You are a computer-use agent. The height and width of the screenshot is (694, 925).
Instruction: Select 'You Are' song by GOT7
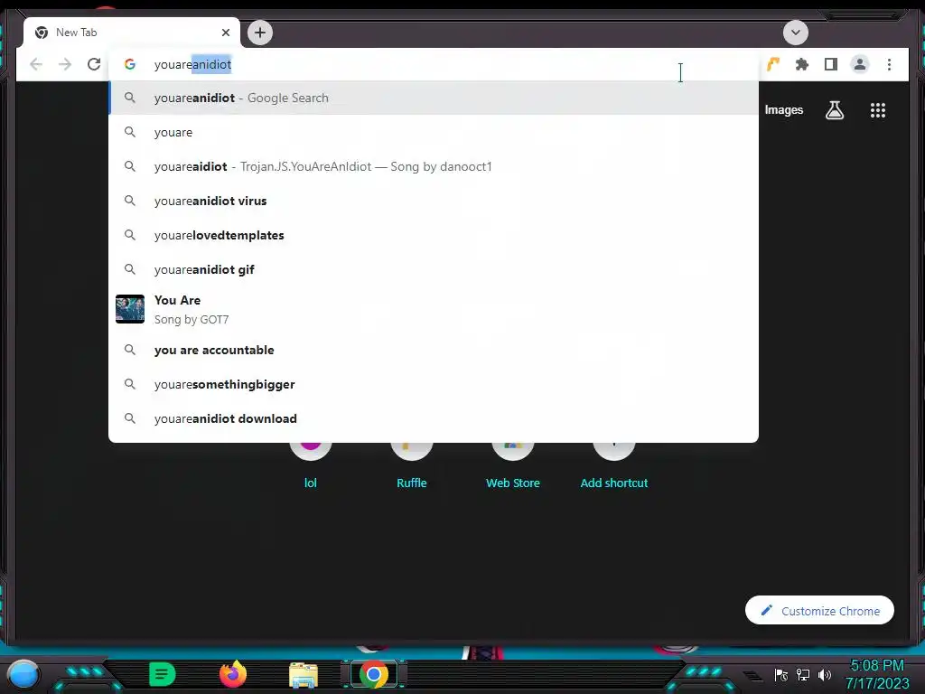(434, 309)
